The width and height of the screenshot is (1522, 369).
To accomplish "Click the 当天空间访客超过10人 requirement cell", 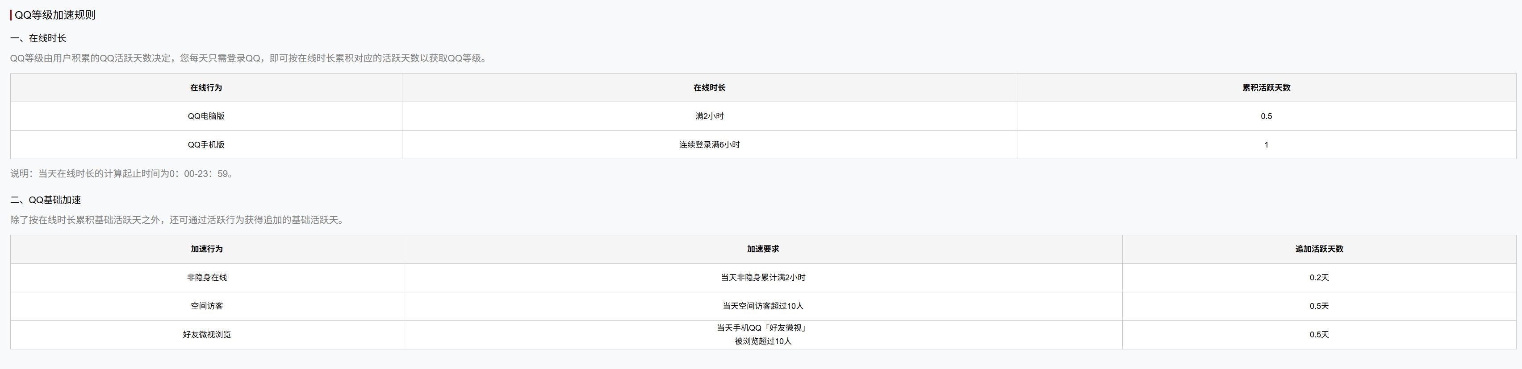I will [763, 306].
